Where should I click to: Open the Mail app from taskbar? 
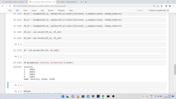pos(88,96)
